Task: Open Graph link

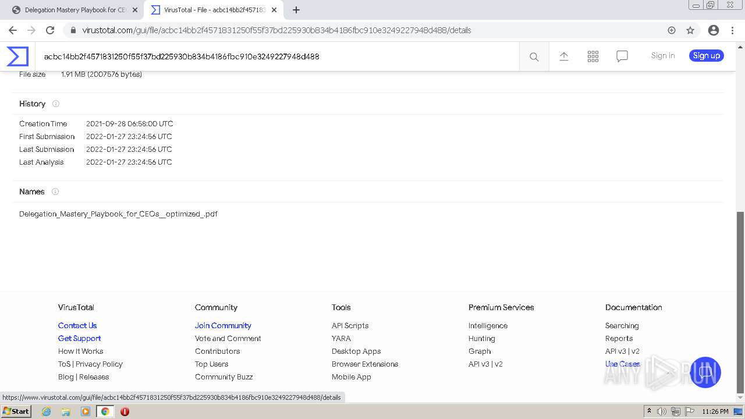Action: point(480,351)
